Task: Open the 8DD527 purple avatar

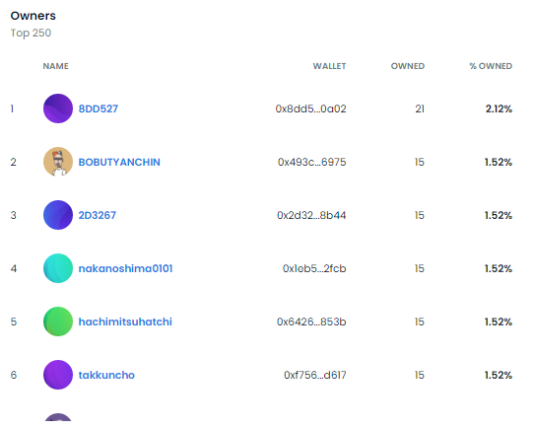Action: (58, 108)
